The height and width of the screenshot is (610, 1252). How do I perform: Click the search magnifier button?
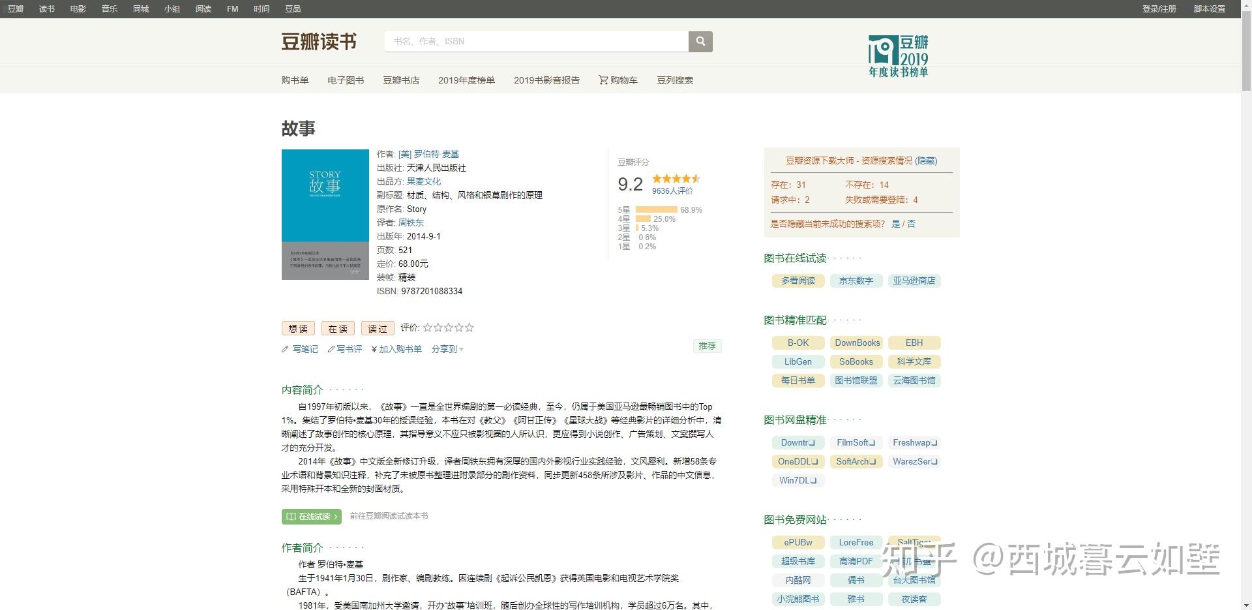pyautogui.click(x=700, y=41)
